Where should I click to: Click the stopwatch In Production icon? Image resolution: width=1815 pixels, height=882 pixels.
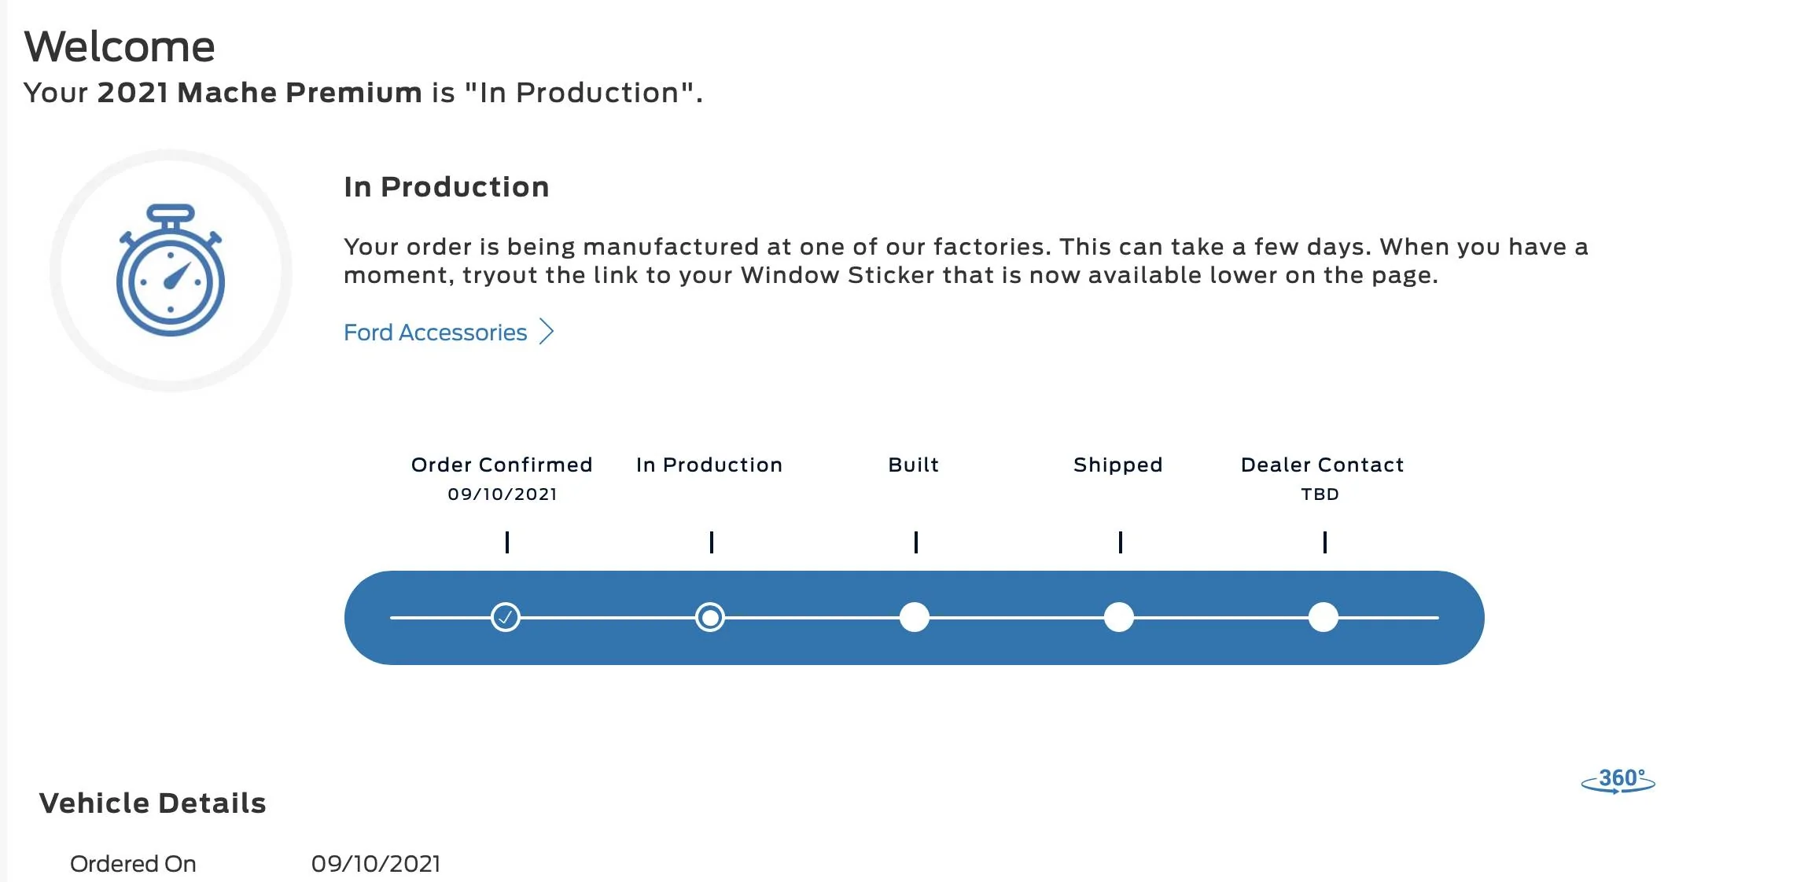[x=171, y=270]
